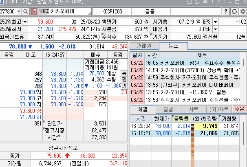Expand the EPS dropdown arrow

pos(215,22)
